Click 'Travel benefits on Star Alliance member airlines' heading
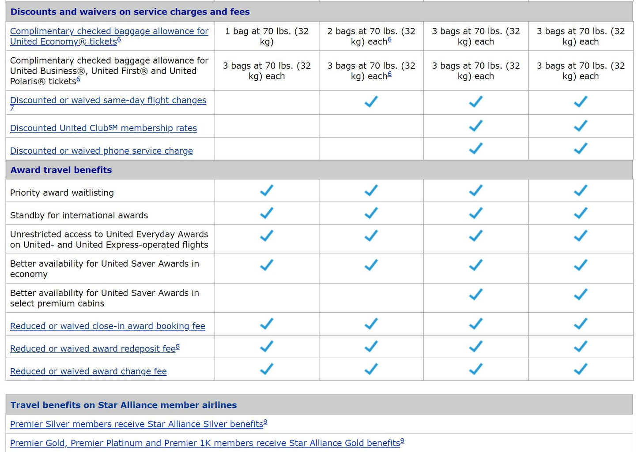Screen dimensions: 638x452 (124, 405)
